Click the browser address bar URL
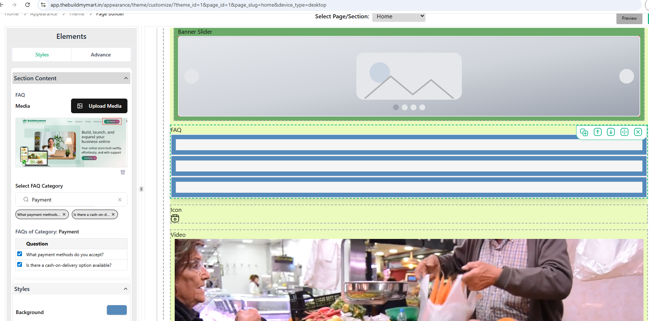 pos(188,5)
